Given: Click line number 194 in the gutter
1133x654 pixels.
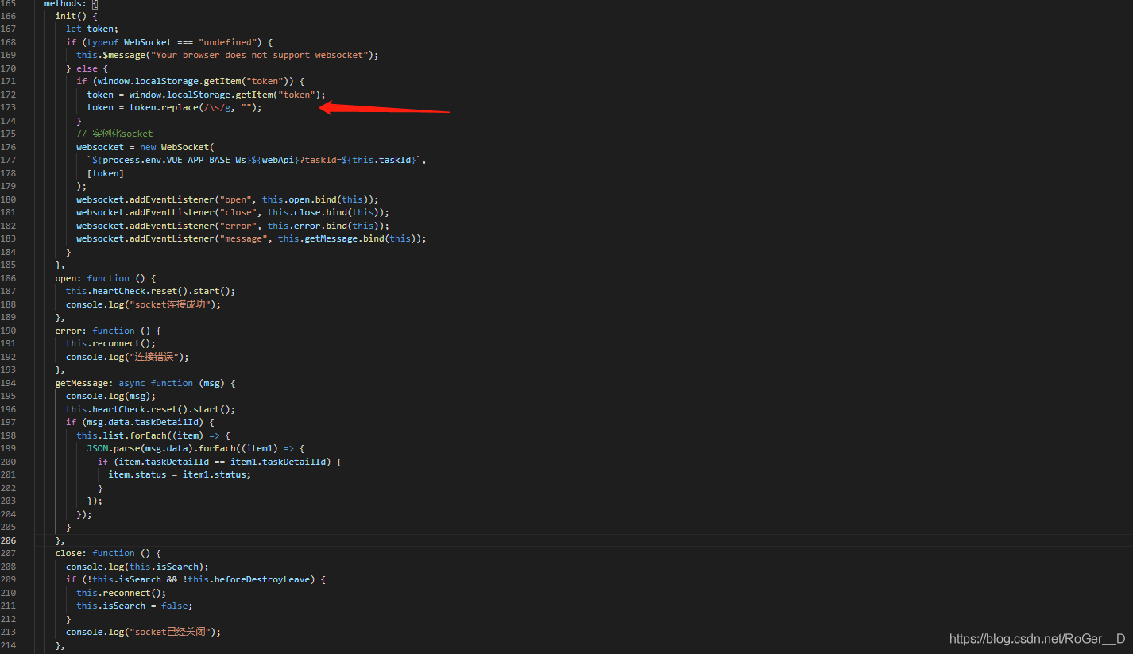Looking at the screenshot, I should click(8, 383).
